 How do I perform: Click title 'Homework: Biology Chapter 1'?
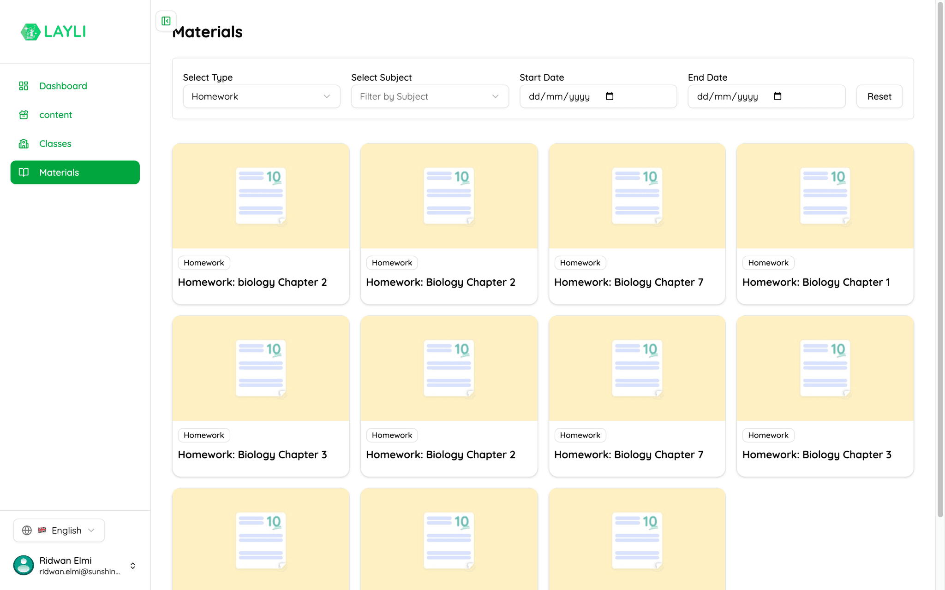point(816,282)
